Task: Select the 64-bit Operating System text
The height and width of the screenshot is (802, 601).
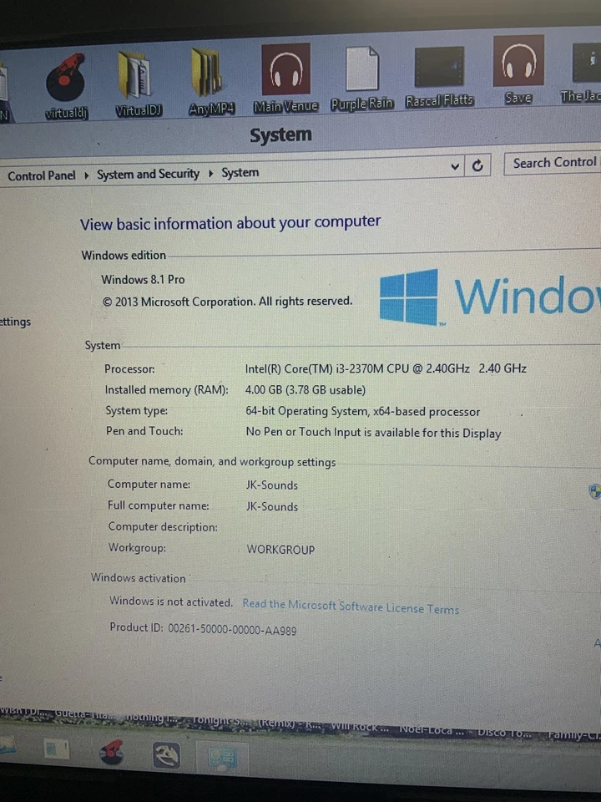Action: (363, 411)
